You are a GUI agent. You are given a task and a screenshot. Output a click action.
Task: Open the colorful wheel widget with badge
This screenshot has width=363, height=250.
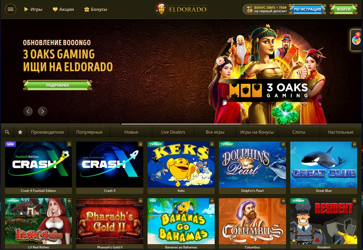[x=356, y=40]
